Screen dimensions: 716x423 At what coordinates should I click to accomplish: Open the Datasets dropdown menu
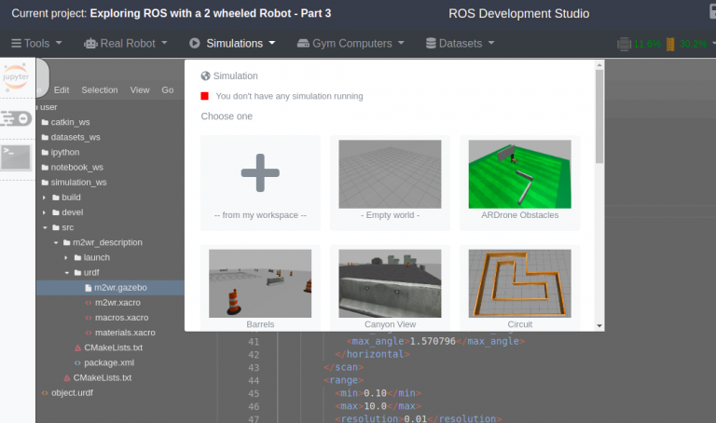point(460,44)
